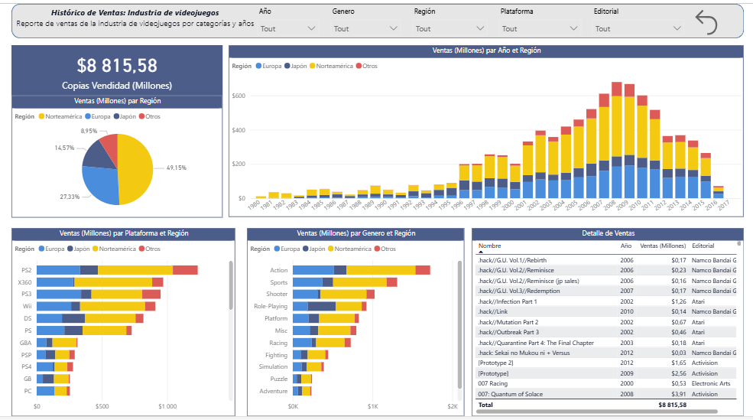Select the Europa legend marker in pie chart
Screen dimensions: 753x420
[86, 116]
